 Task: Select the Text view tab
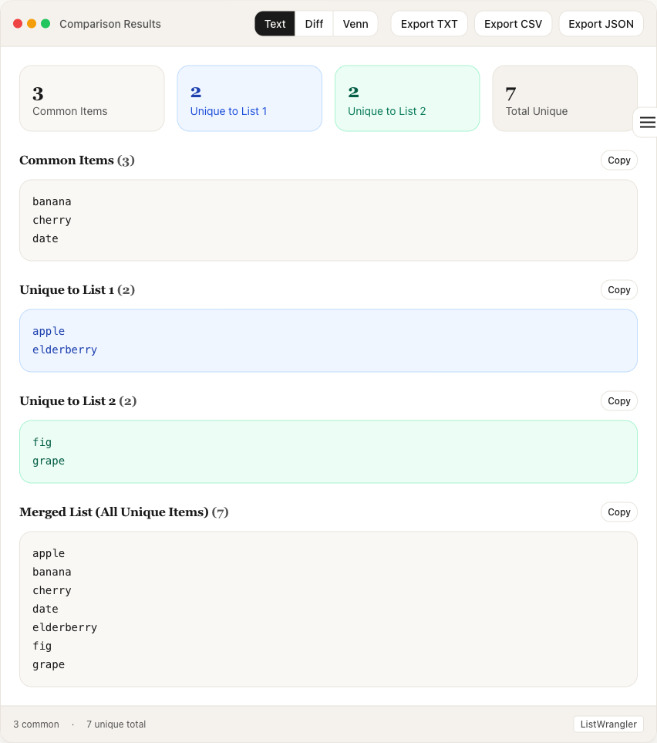[x=275, y=23]
